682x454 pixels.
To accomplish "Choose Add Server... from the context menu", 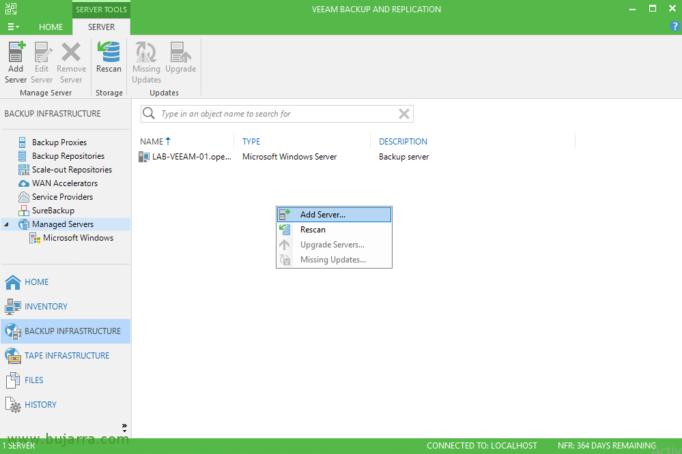I will (x=334, y=215).
